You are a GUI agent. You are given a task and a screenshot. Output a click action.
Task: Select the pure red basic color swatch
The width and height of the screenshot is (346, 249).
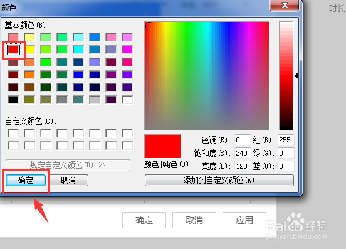pyautogui.click(x=13, y=50)
